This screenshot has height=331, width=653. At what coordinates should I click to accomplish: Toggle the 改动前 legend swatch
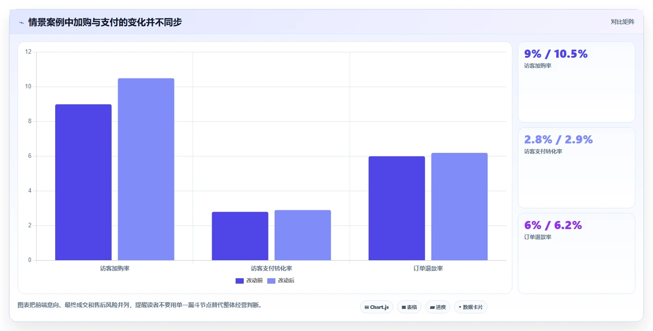[x=240, y=281]
